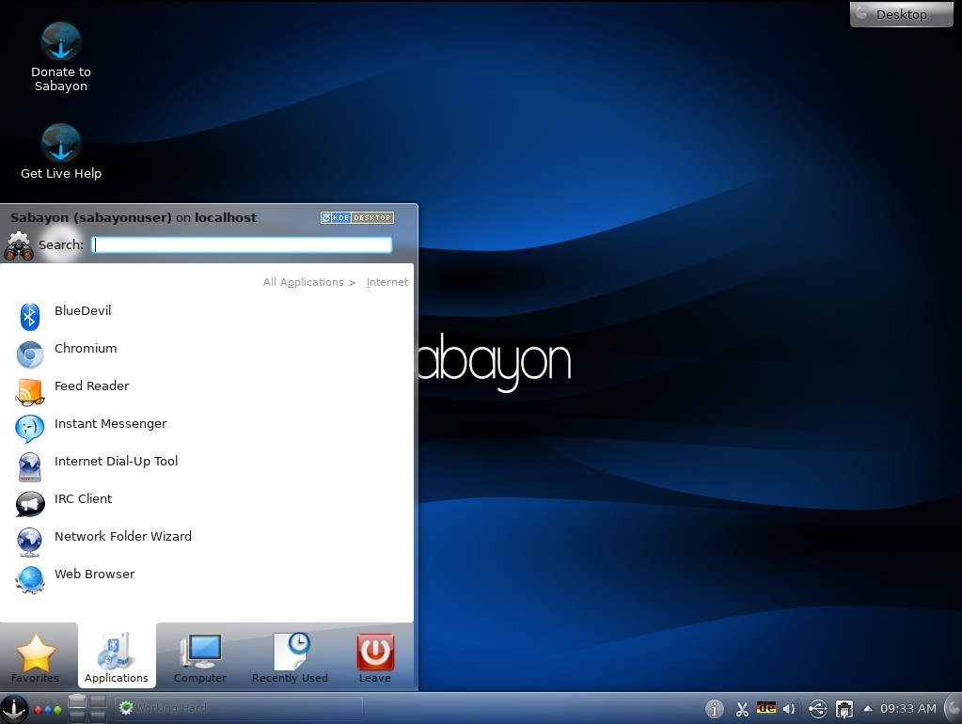Open Klipper scissors clipboard icon
Image resolution: width=962 pixels, height=724 pixels.
[x=742, y=709]
